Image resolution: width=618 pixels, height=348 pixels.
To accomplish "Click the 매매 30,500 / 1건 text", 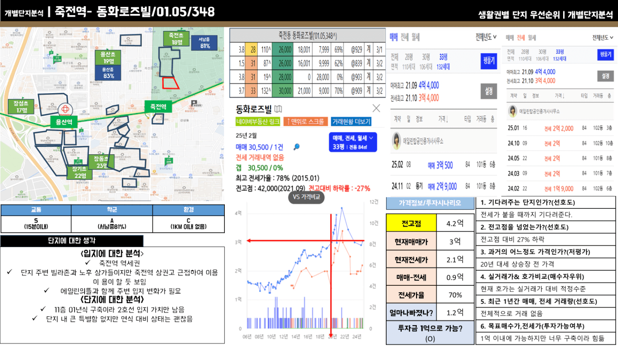I will (259, 147).
